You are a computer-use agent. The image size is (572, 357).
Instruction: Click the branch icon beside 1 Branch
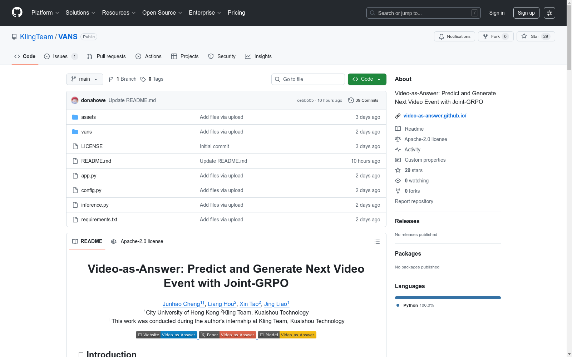111,79
